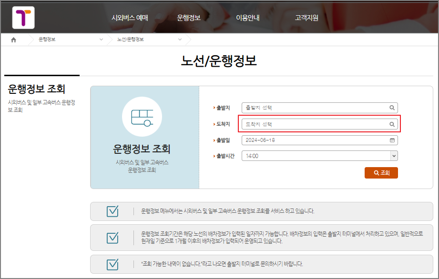
Task: Open the 출발시간 time dropdown showing 14:00
Action: coord(393,156)
